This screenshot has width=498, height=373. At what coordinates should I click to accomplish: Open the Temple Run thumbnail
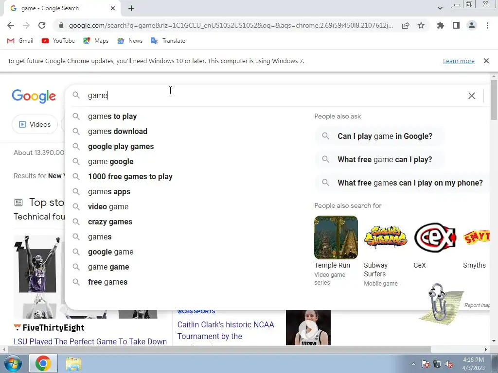click(336, 237)
